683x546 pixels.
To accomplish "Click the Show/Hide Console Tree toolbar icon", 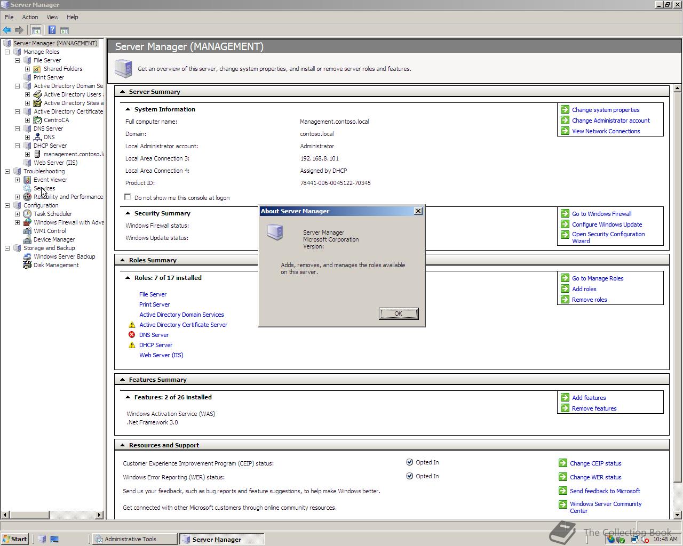I will point(36,30).
